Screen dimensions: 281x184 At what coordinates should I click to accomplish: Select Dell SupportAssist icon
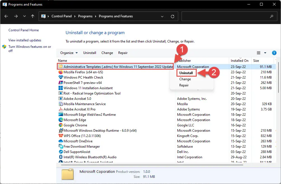click(x=61, y=152)
